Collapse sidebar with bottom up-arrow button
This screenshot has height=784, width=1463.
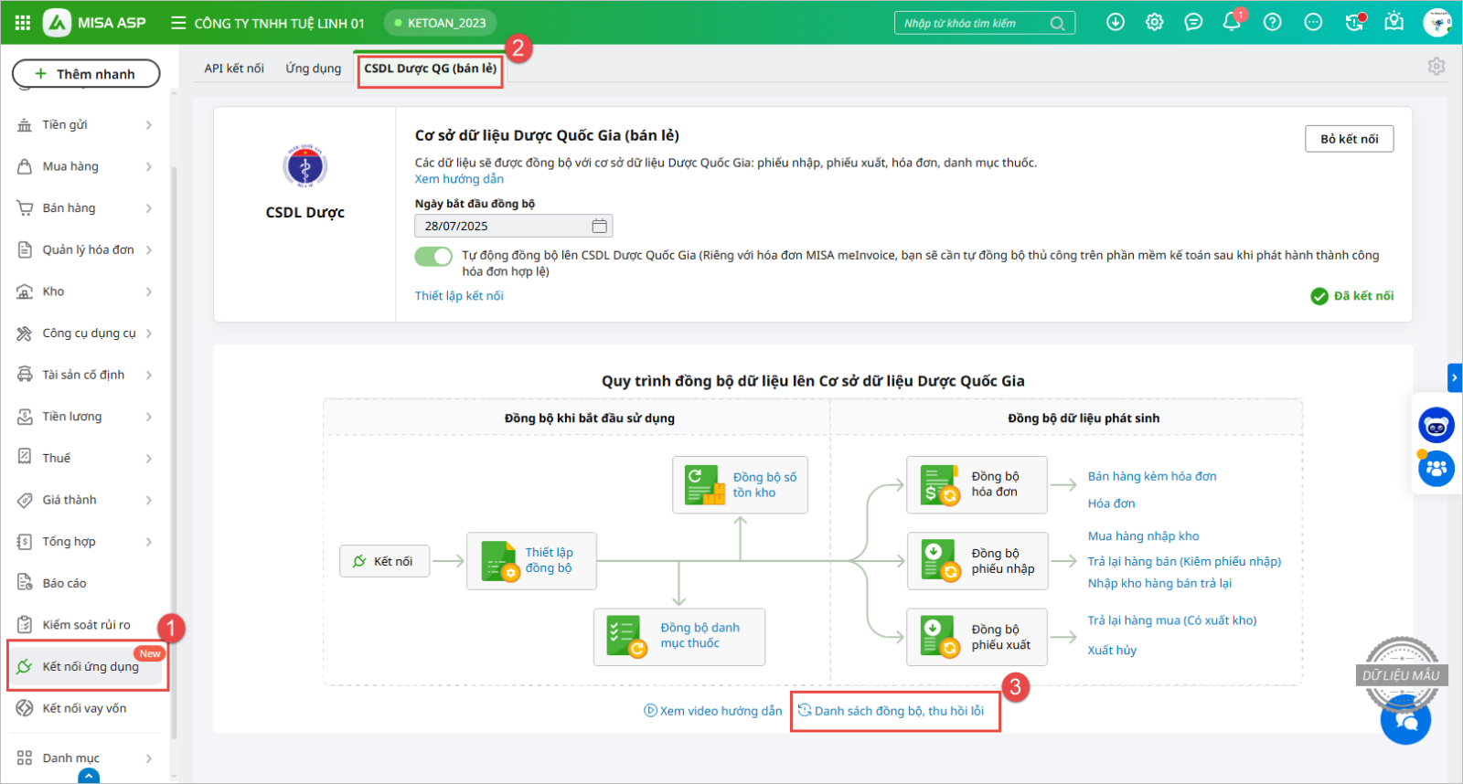tap(89, 777)
